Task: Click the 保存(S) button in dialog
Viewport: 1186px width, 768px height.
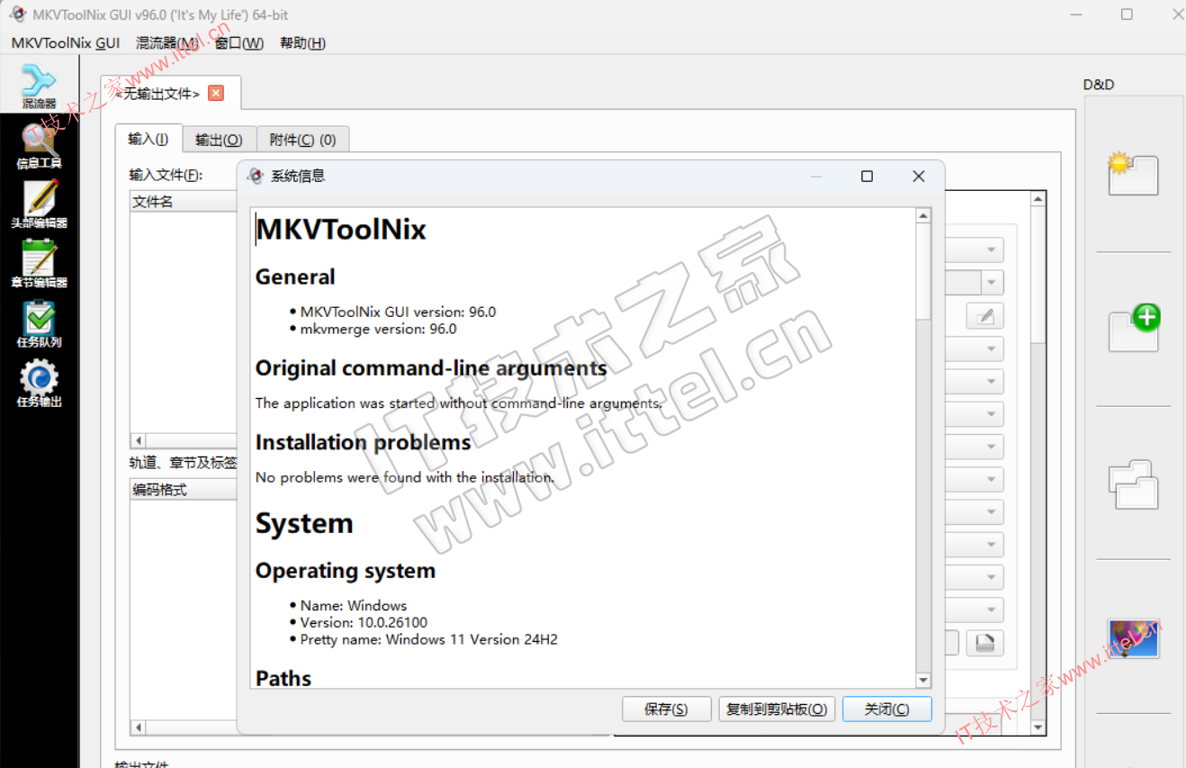Action: click(x=666, y=709)
